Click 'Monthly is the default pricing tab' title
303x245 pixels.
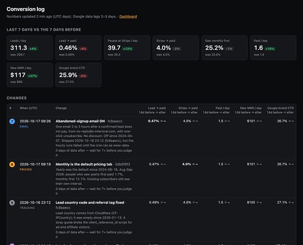pos(84,164)
